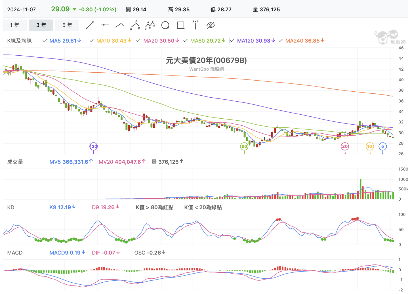Uncheck the MA5 moving average checkbox
408x294 pixels.
[45, 41]
